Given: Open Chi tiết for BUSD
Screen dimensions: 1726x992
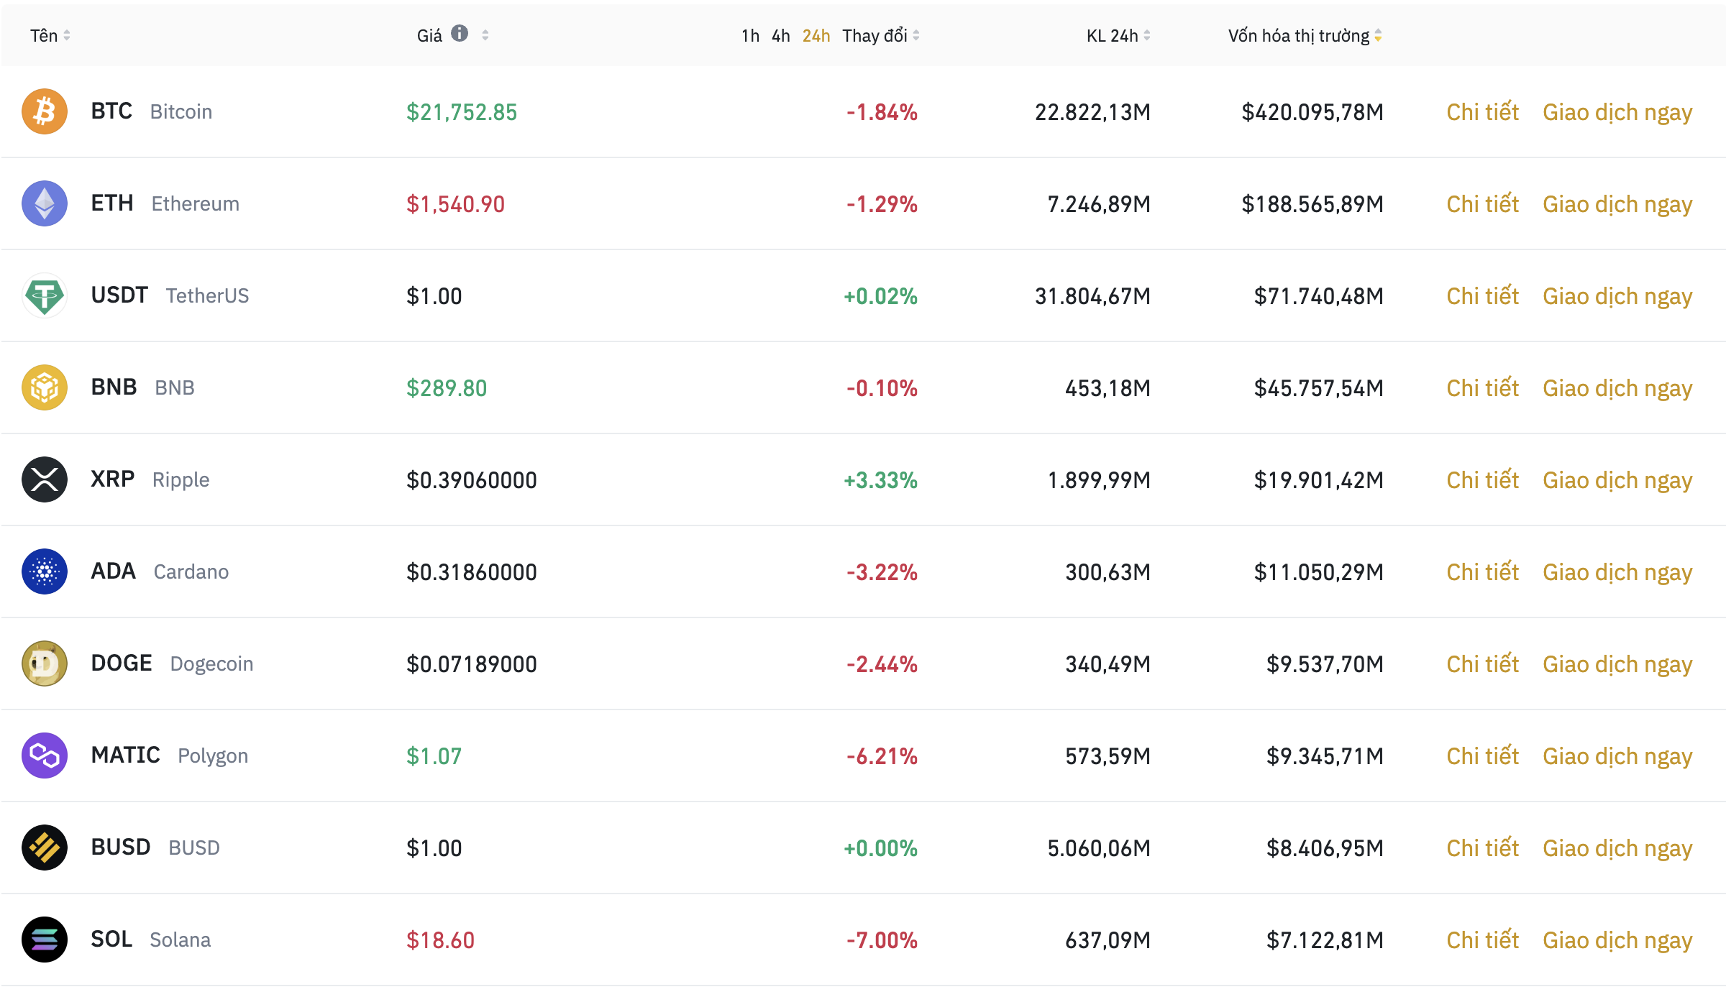Looking at the screenshot, I should [x=1482, y=848].
